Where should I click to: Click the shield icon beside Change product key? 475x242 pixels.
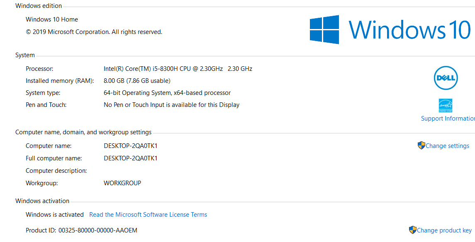[412, 230]
